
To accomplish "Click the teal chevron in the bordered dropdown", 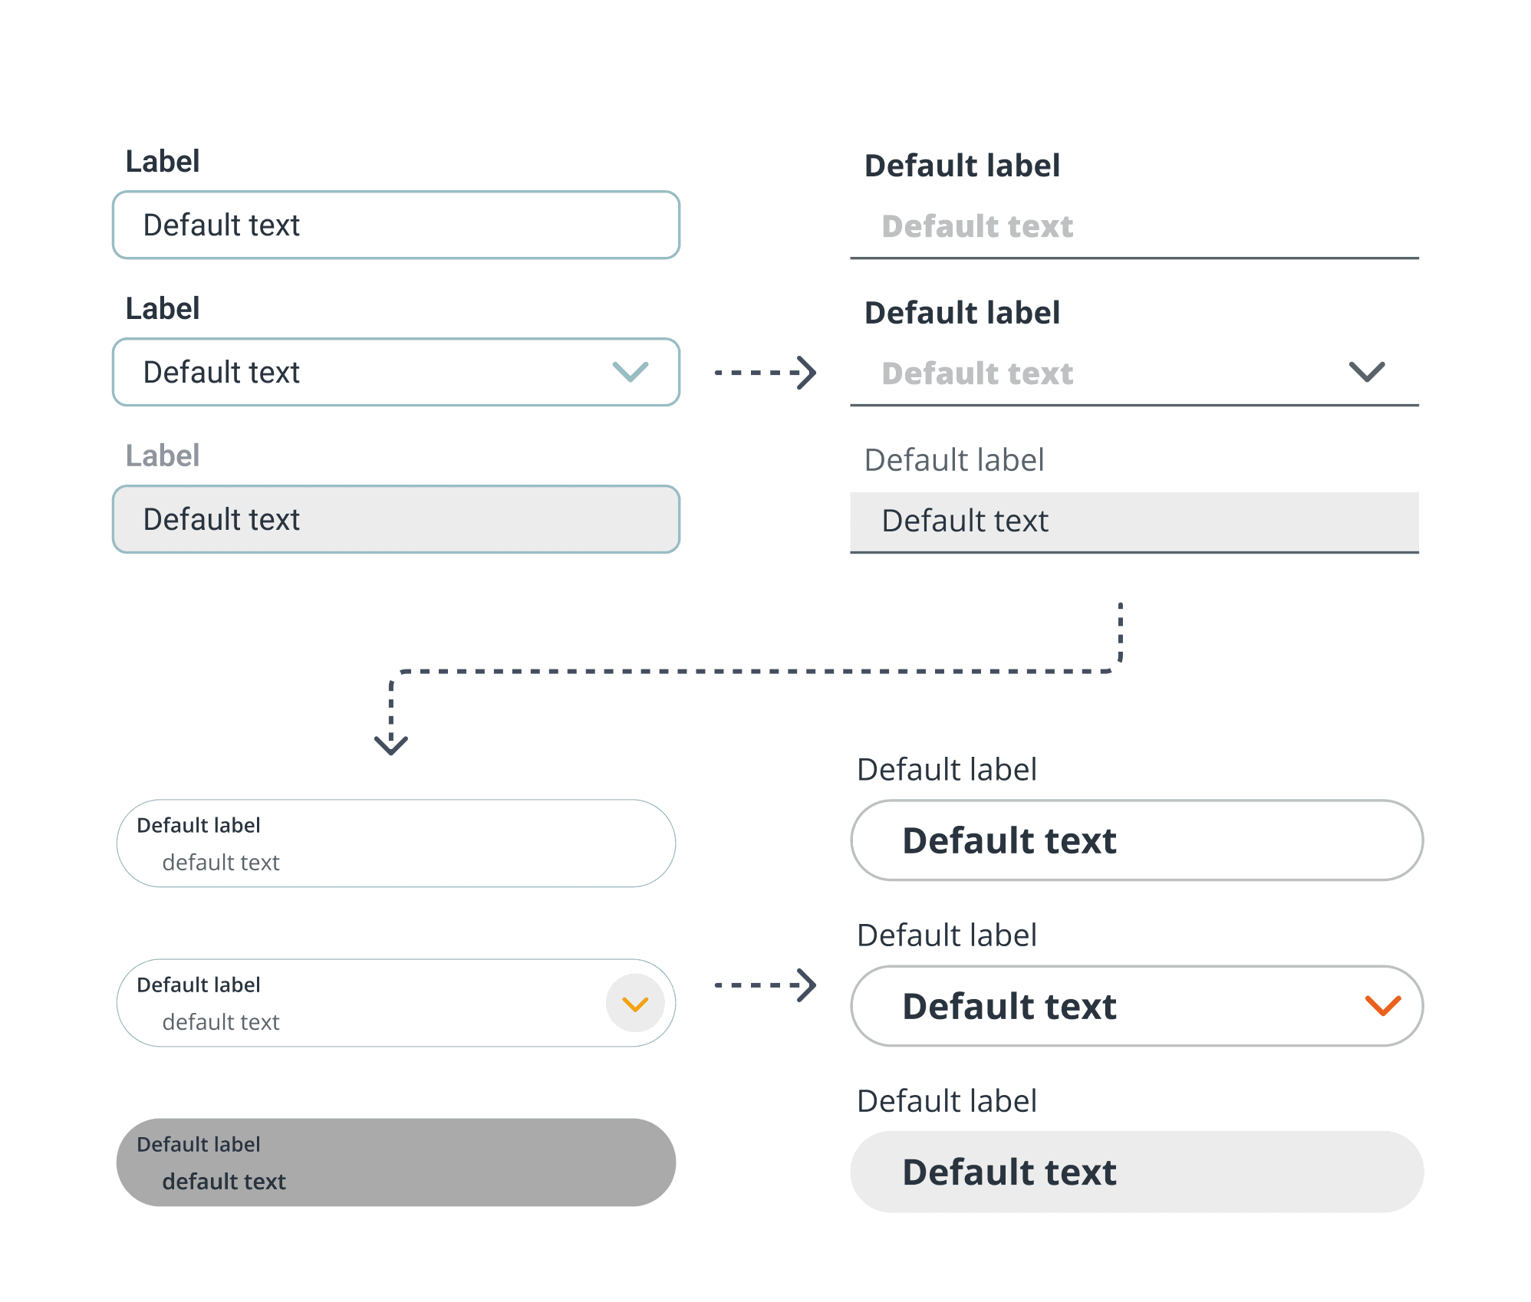I will [x=631, y=372].
